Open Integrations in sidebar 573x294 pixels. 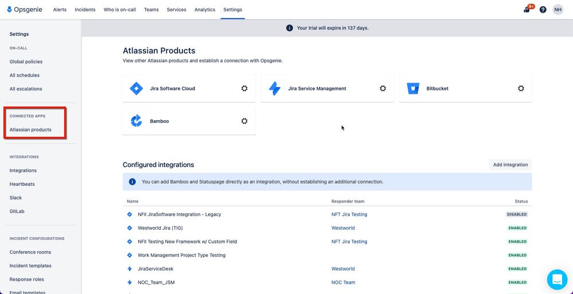[23, 170]
